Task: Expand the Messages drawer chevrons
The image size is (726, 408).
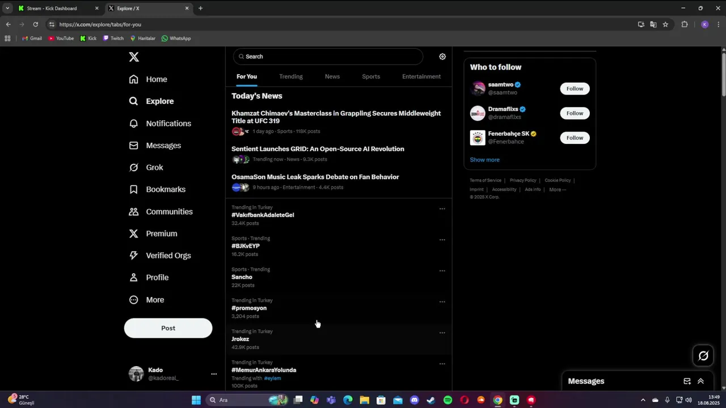Action: point(700,381)
